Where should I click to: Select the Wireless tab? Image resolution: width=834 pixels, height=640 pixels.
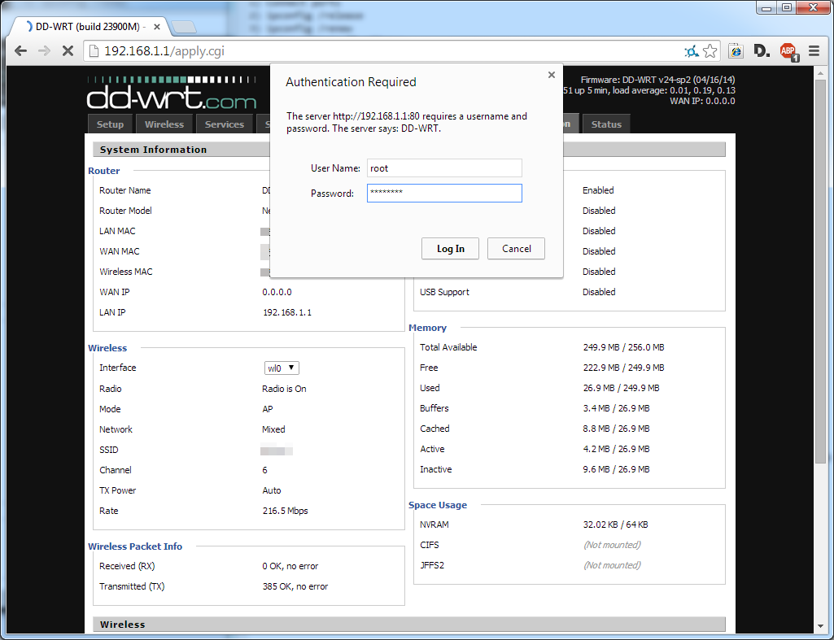point(164,124)
